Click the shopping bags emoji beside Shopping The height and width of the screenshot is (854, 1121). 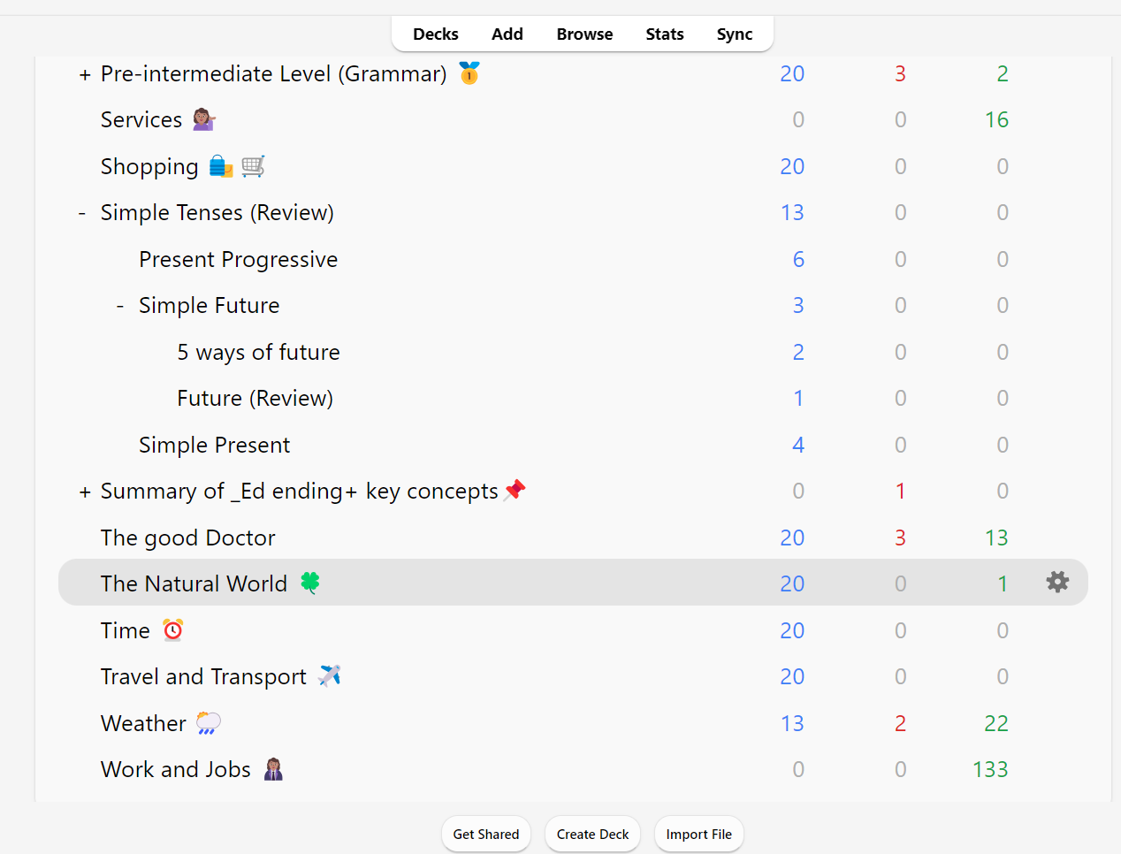(x=221, y=165)
